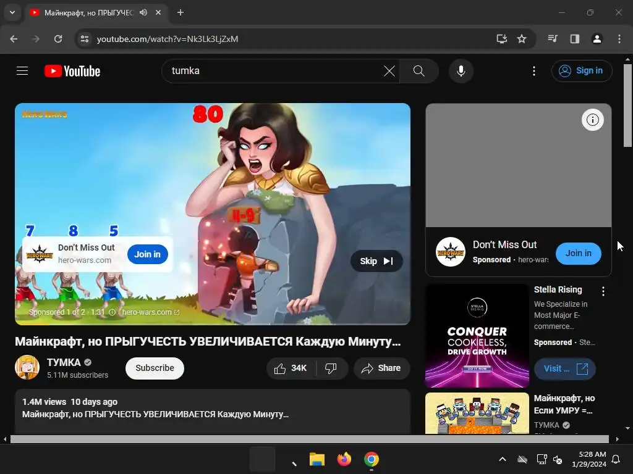Open the YouTube guide hamburger menu
Screen dimensions: 633x474
[x=22, y=71]
